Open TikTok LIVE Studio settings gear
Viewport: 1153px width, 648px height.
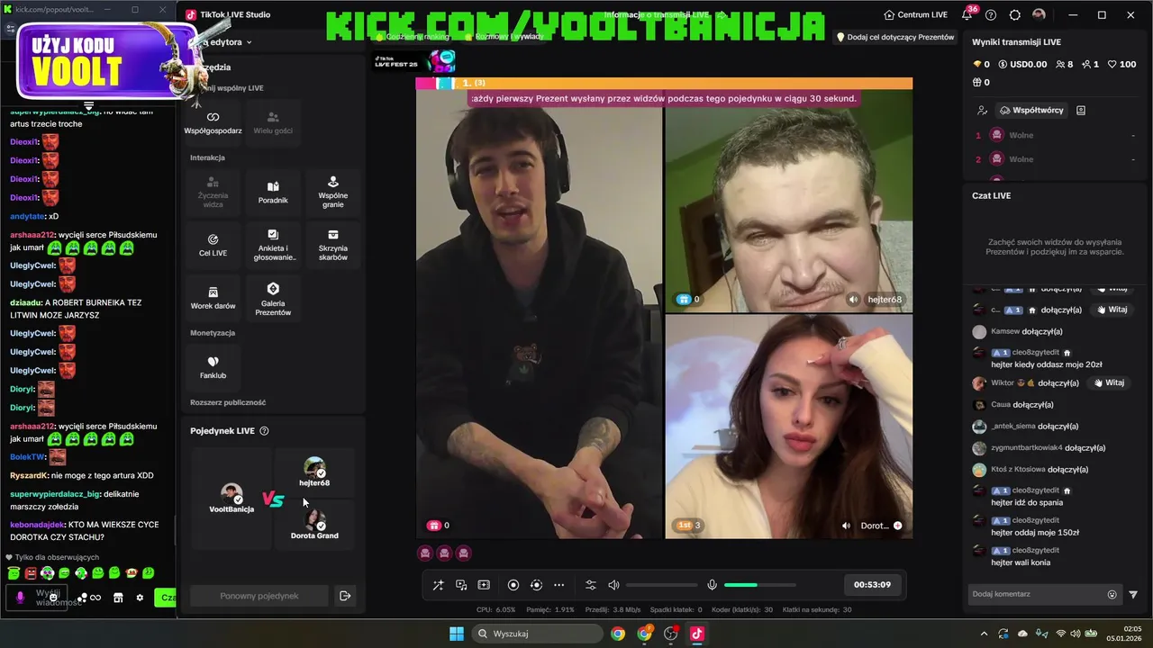pyautogui.click(x=1015, y=15)
